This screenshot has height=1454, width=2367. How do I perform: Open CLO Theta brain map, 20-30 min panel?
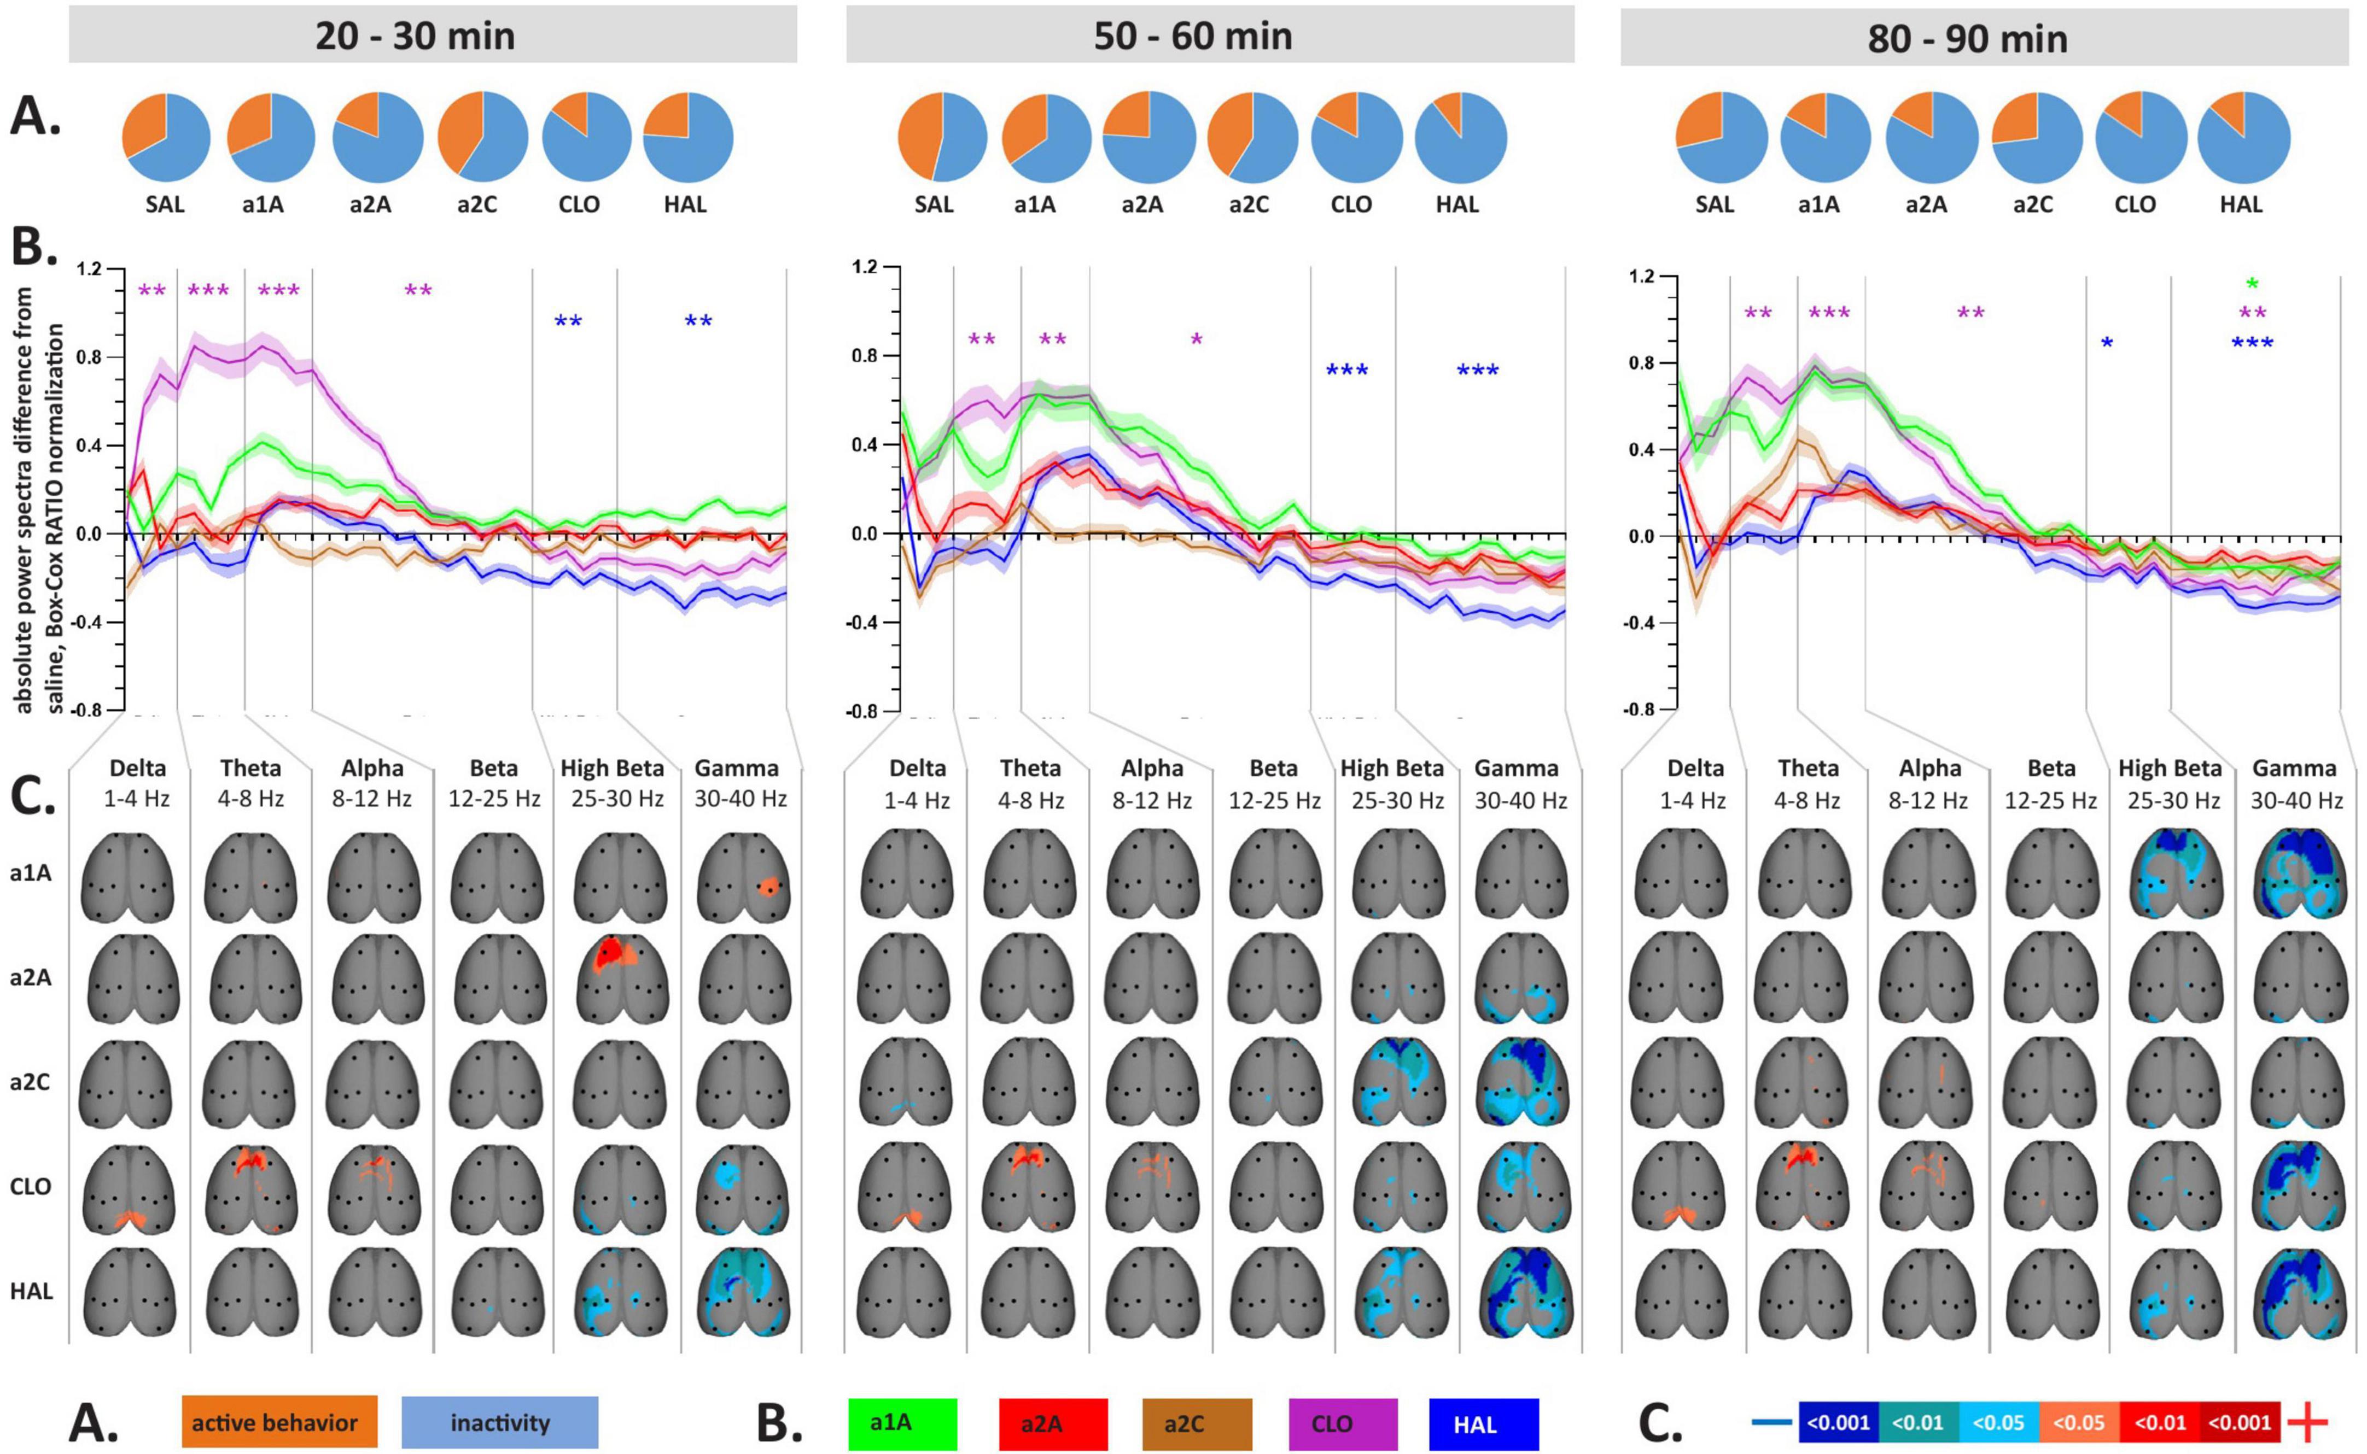251,1188
